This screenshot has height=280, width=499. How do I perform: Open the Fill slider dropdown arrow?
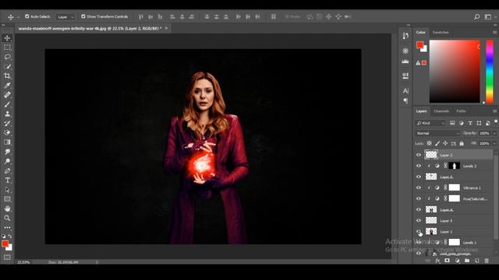pyautogui.click(x=494, y=143)
